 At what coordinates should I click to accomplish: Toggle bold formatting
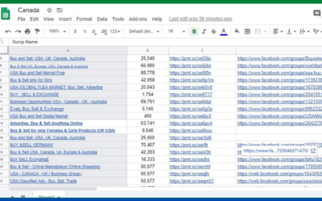194,31
